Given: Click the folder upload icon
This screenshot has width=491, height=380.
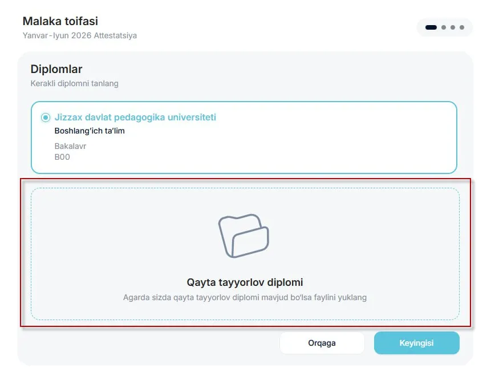Looking at the screenshot, I should point(244,234).
